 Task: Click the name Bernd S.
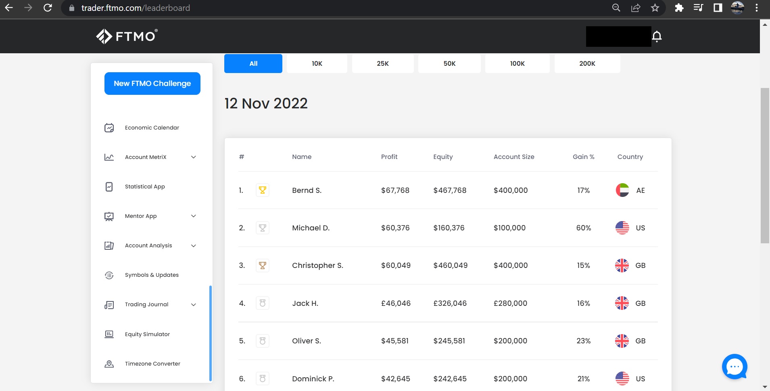[307, 190]
